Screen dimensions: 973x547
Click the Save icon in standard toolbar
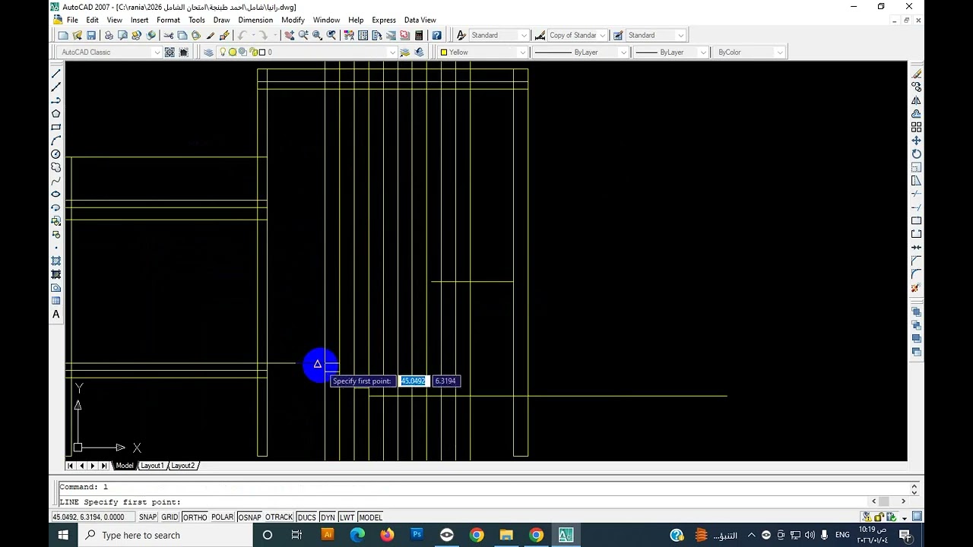[x=91, y=36]
